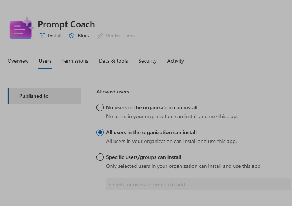Click 'All users in your organization can install' description
The height and width of the screenshot is (206, 292).
click(x=172, y=141)
